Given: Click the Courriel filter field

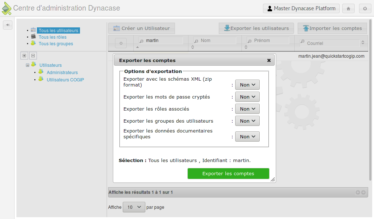Looking at the screenshot, I should click(x=329, y=43).
